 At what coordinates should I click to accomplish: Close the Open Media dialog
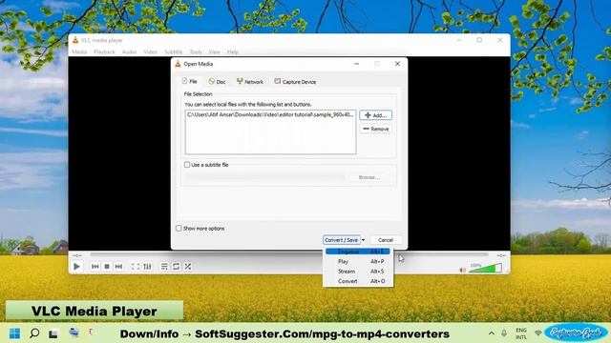point(397,64)
